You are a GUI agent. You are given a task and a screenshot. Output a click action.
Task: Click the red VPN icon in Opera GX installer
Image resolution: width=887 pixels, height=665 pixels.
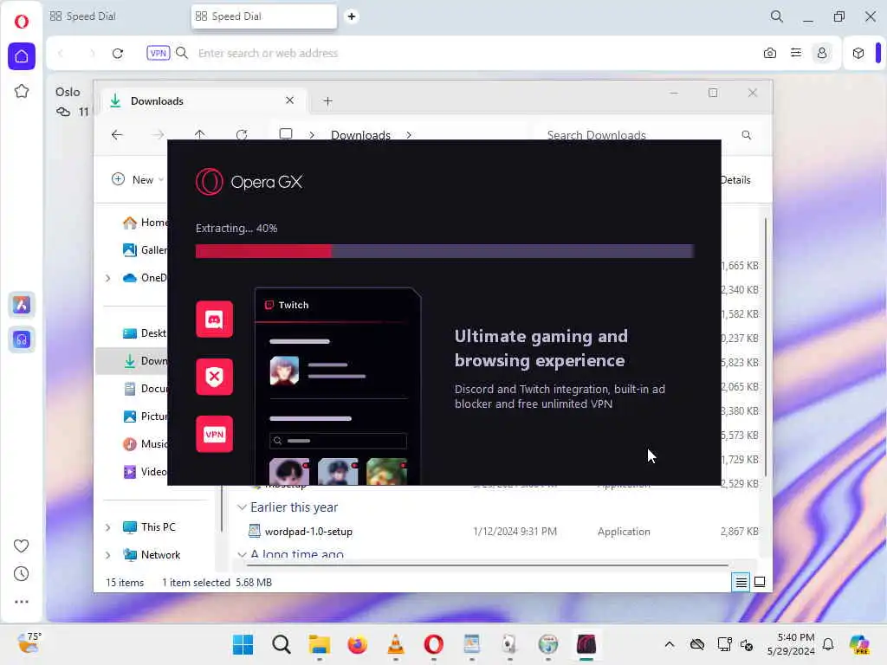tap(215, 434)
